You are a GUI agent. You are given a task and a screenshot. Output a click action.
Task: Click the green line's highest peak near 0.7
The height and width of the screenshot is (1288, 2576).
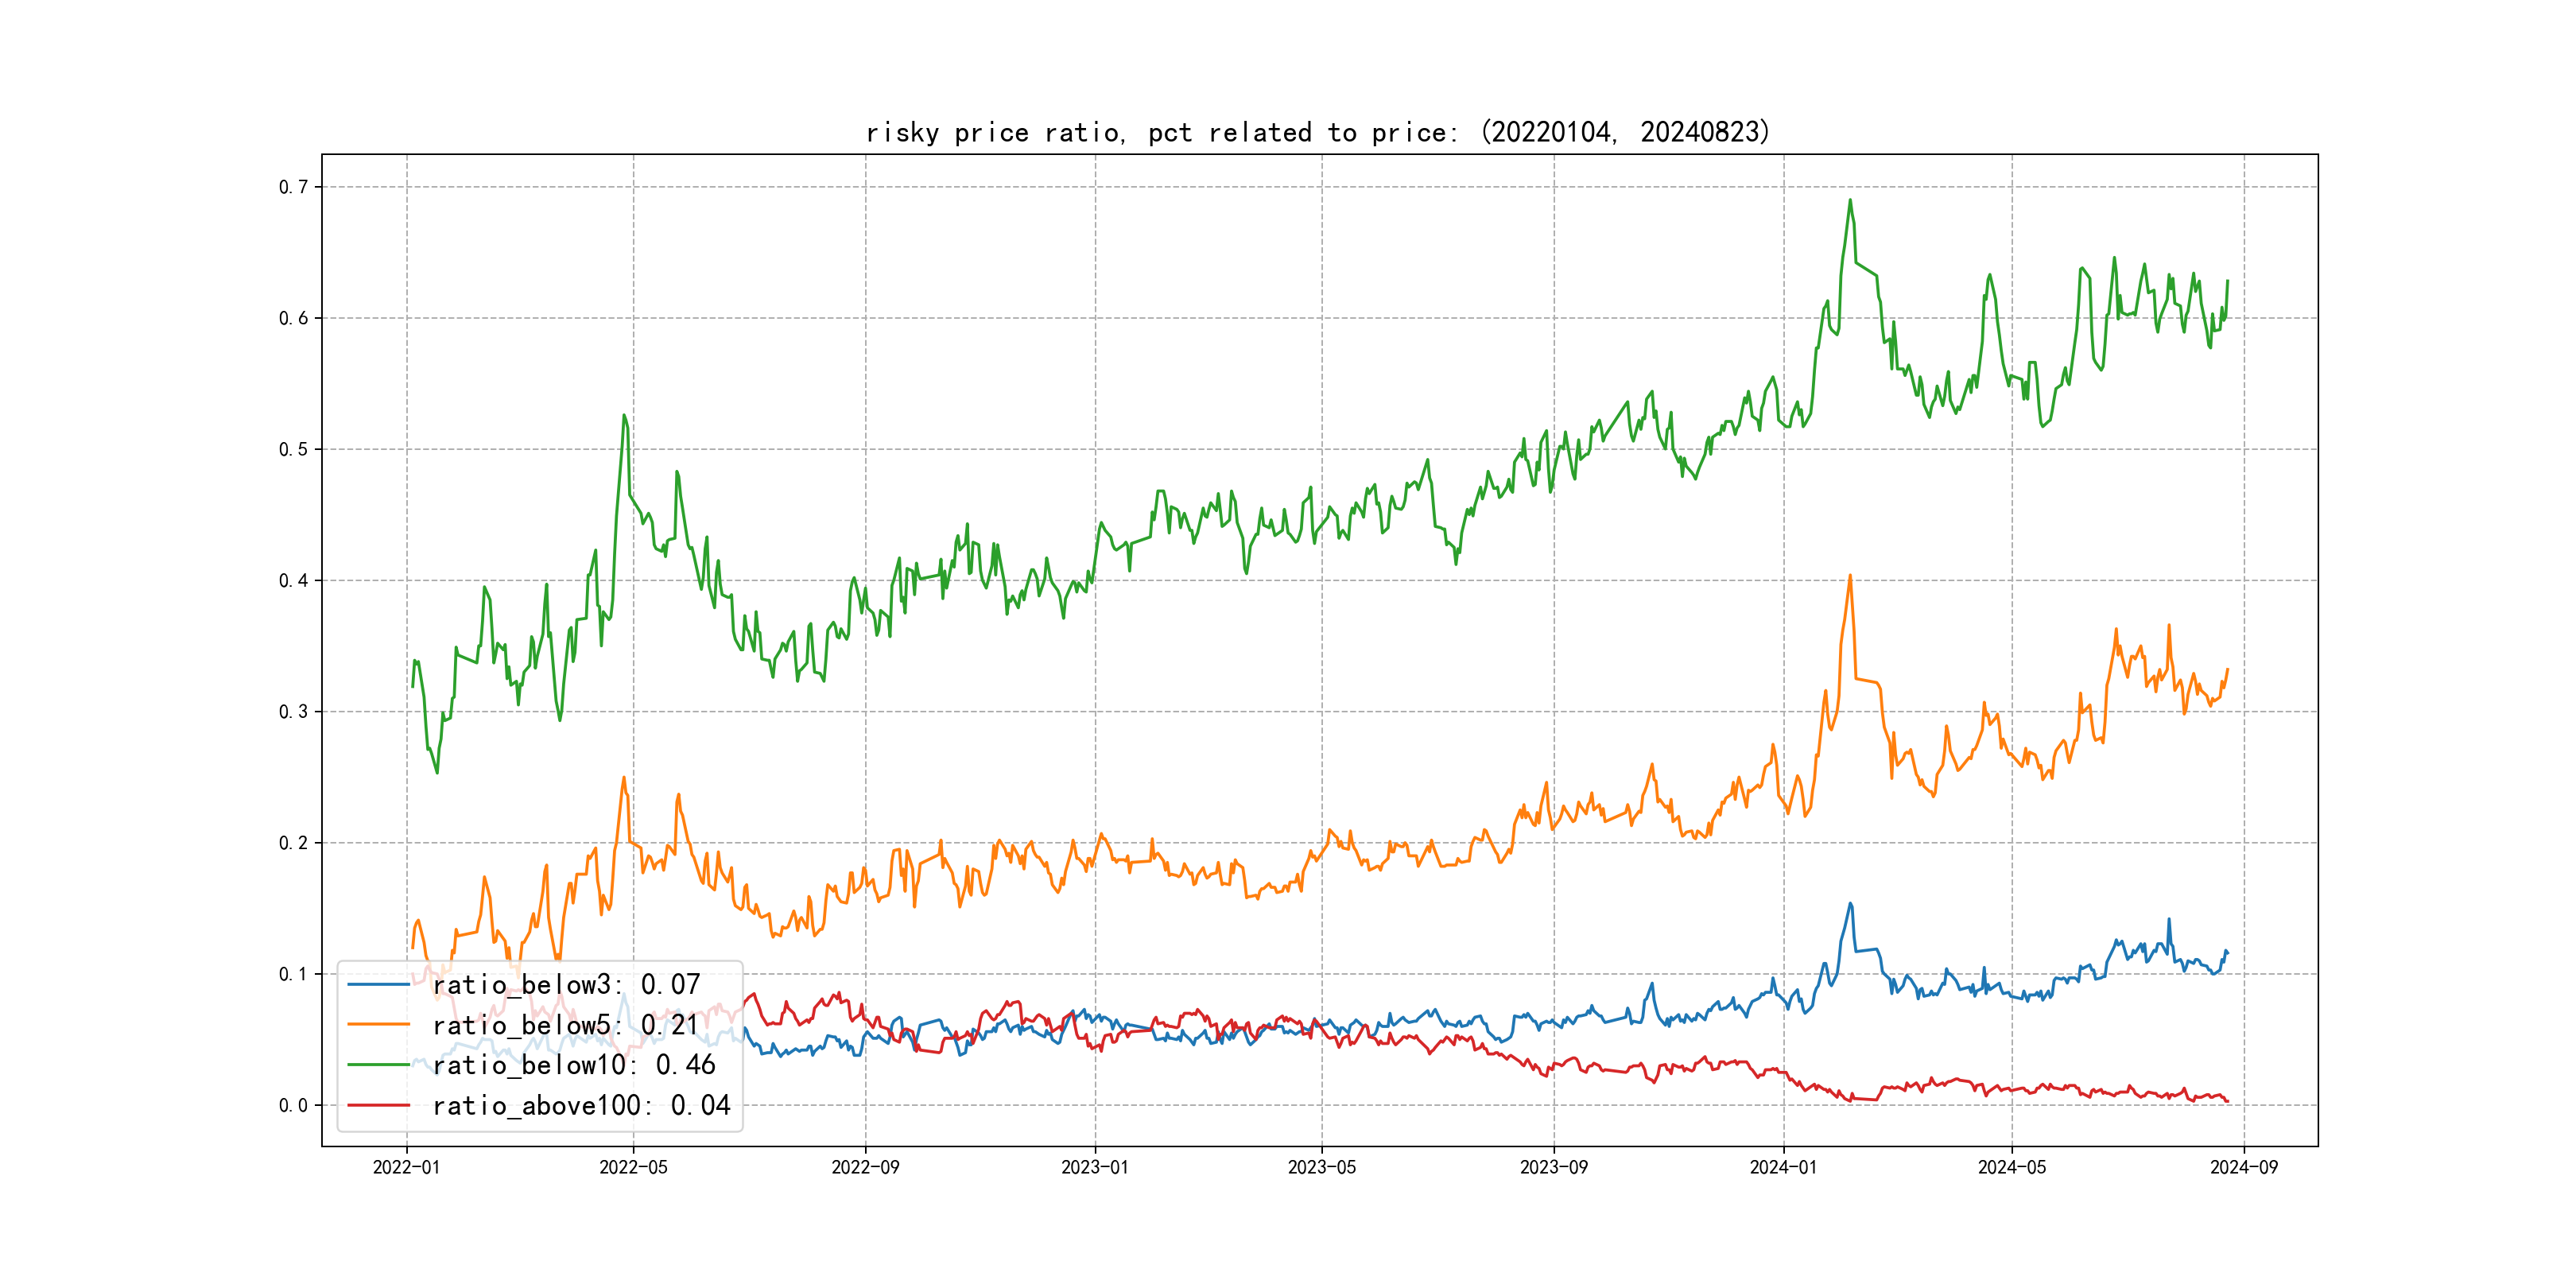[x=1850, y=200]
